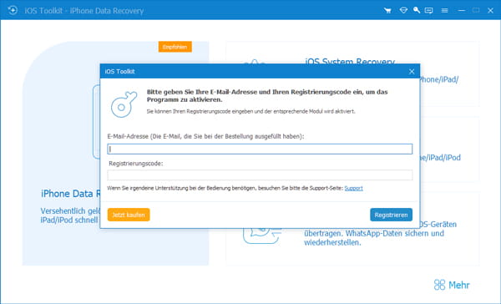The width and height of the screenshot is (501, 304).
Task: Open the feedback chat icon in title bar
Action: tap(429, 11)
